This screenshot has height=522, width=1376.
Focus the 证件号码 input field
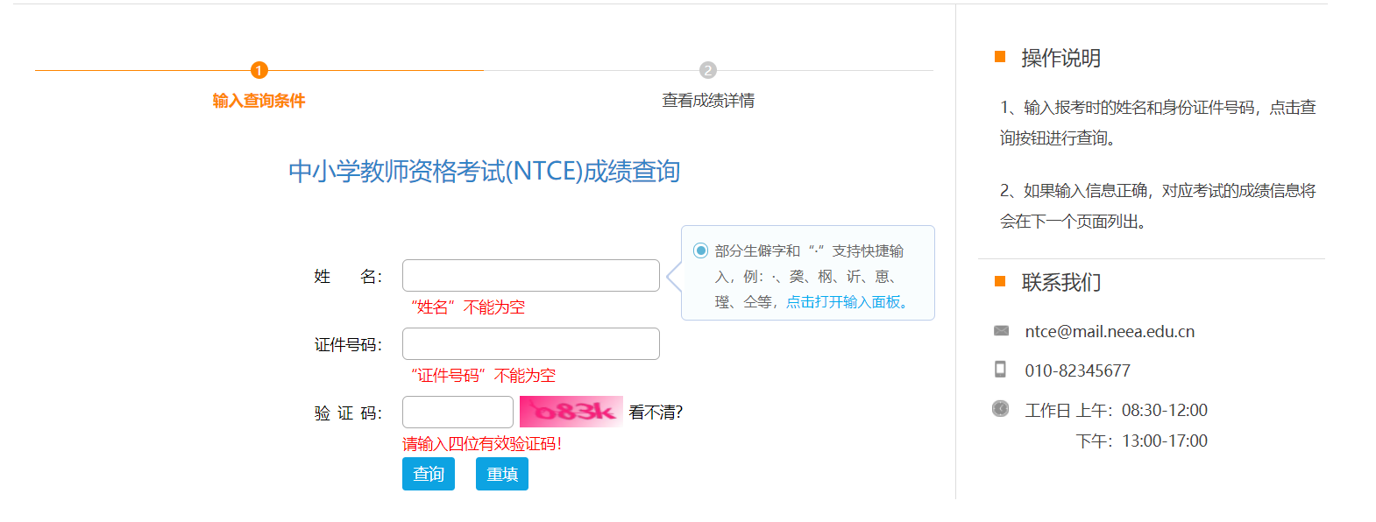(x=530, y=343)
